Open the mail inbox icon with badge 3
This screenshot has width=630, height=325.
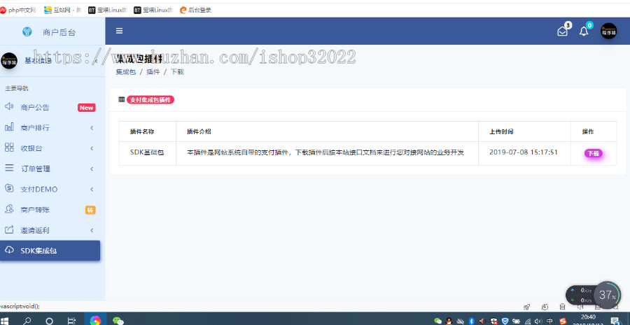coord(563,31)
